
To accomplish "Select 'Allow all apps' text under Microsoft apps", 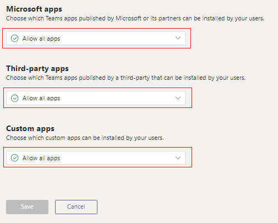I will (41, 39).
